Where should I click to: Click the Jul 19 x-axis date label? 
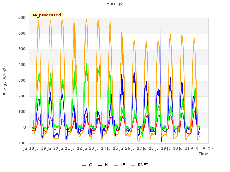[x=41, y=148]
